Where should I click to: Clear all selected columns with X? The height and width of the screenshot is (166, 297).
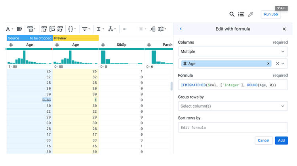[277, 63]
